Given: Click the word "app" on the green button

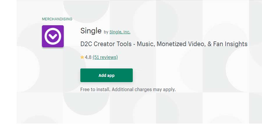Looking at the screenshot, I should pyautogui.click(x=111, y=75).
